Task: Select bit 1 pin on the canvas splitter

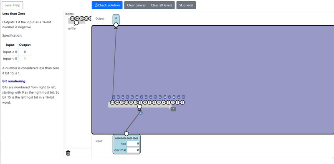Action: click(178, 102)
